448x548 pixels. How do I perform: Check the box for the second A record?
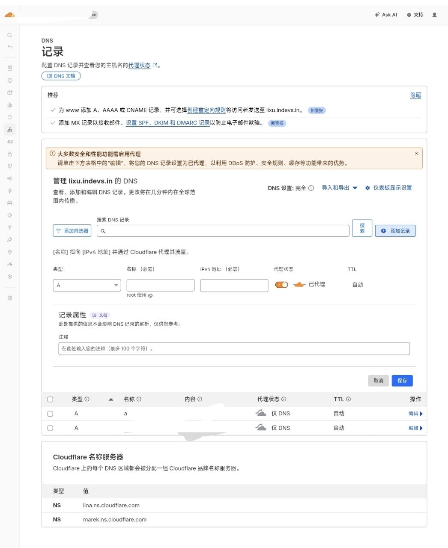click(x=50, y=428)
